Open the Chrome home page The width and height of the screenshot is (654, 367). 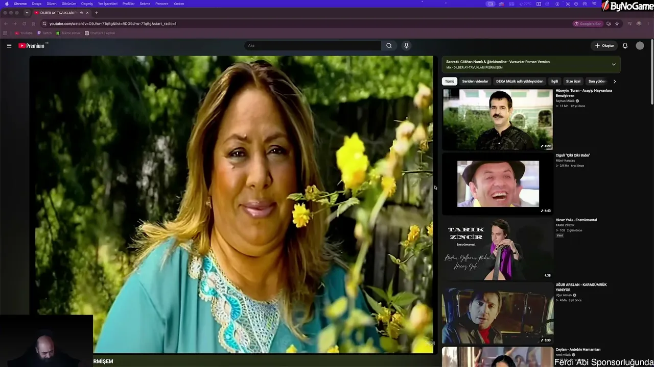(x=33, y=23)
